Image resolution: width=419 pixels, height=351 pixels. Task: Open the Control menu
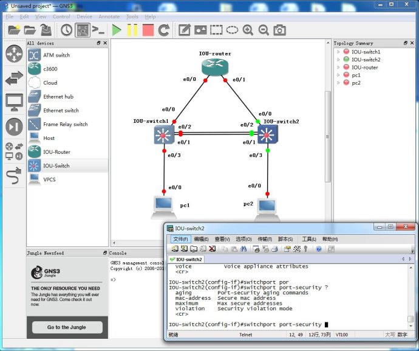61,16
